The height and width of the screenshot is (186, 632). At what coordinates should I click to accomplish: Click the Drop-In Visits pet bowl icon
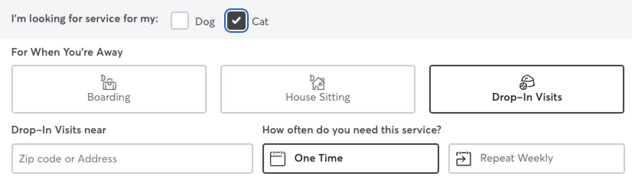click(527, 82)
